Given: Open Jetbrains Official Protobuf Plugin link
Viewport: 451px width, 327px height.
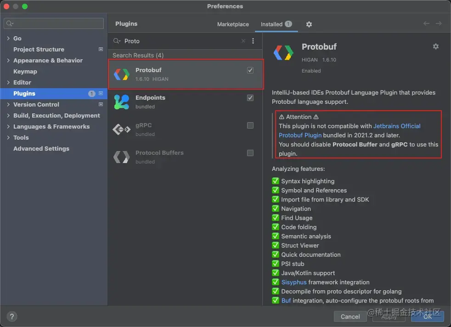Looking at the screenshot, I should (350, 130).
